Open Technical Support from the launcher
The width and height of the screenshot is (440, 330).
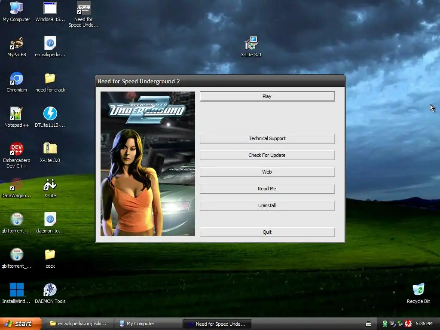[267, 138]
